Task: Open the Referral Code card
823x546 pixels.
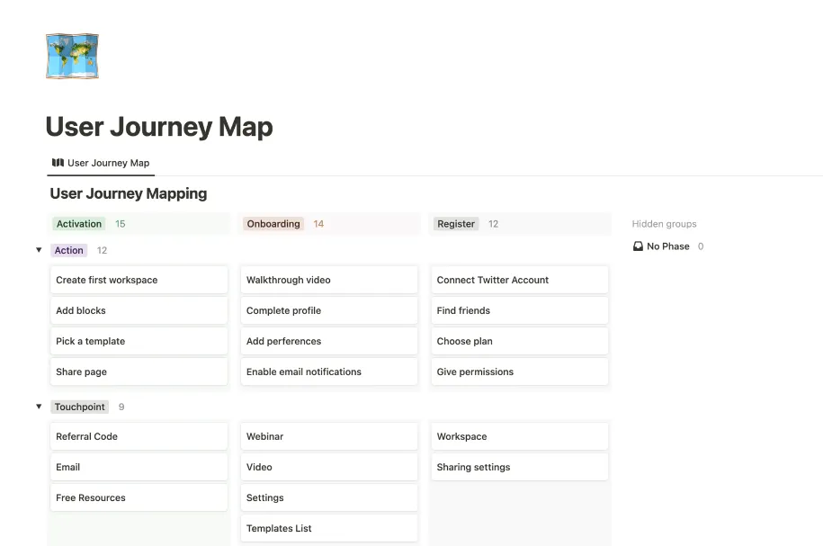Action: 139,436
